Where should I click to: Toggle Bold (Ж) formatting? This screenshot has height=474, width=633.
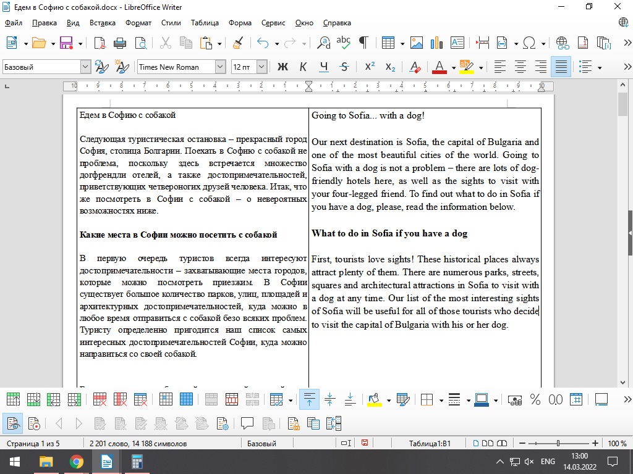(283, 67)
